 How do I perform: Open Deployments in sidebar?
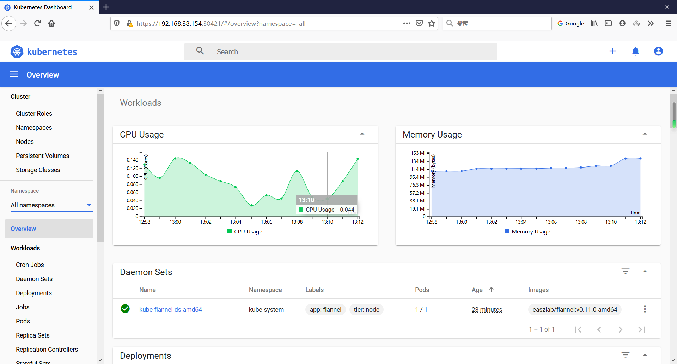coord(34,293)
